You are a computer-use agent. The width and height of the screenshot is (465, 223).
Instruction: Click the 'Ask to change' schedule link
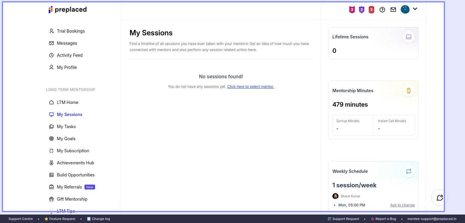402,205
